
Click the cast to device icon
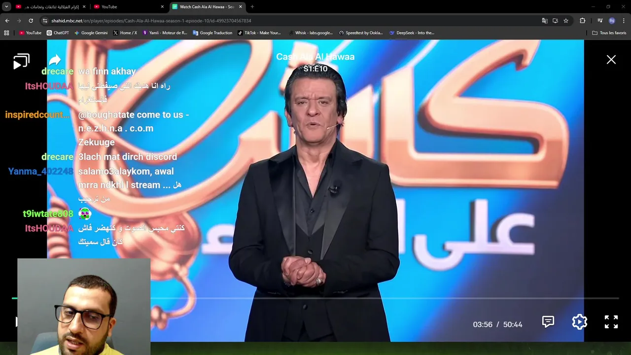[21, 62]
